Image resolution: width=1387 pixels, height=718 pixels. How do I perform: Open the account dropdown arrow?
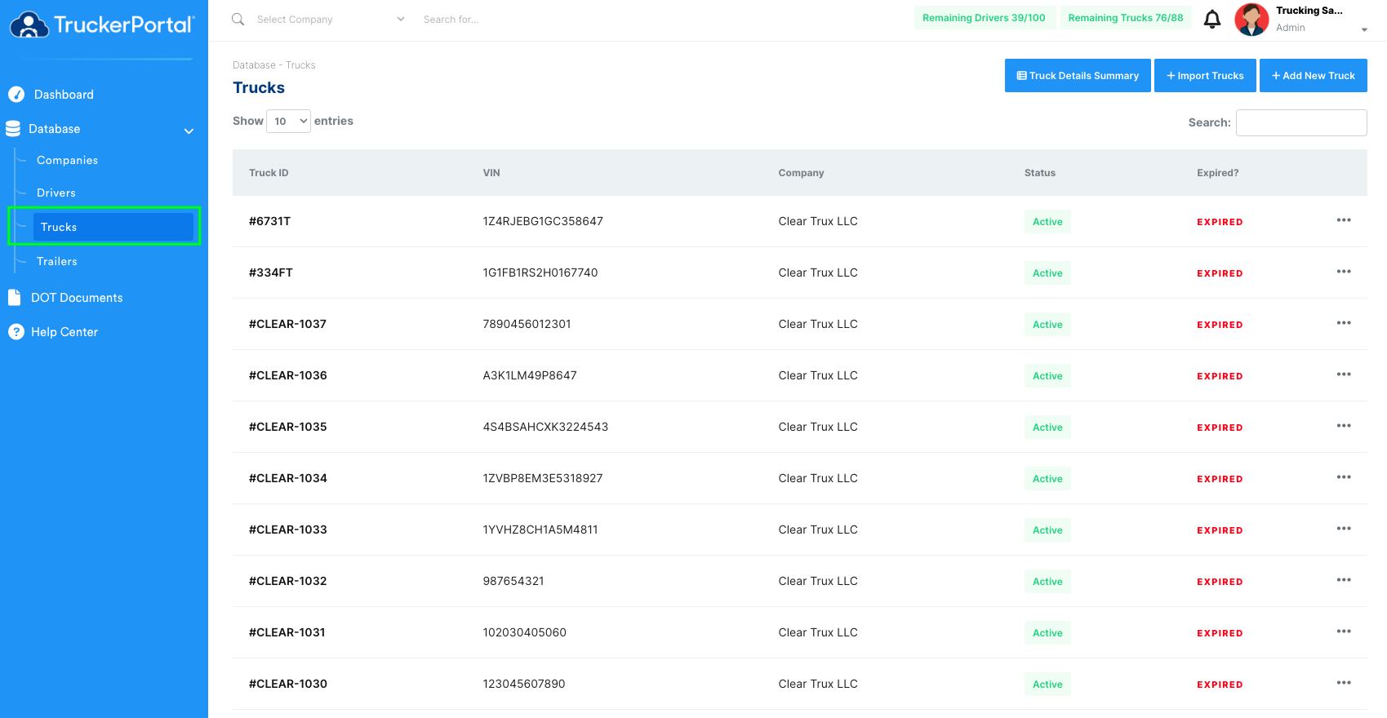[1364, 29]
